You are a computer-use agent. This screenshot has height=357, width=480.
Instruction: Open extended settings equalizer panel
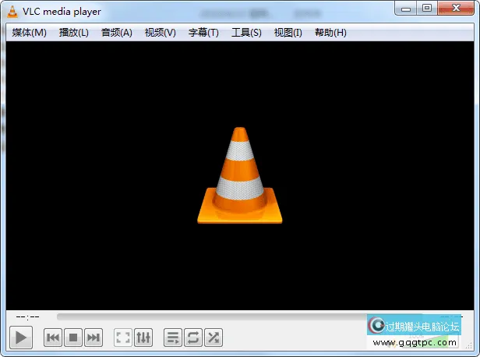(x=143, y=338)
